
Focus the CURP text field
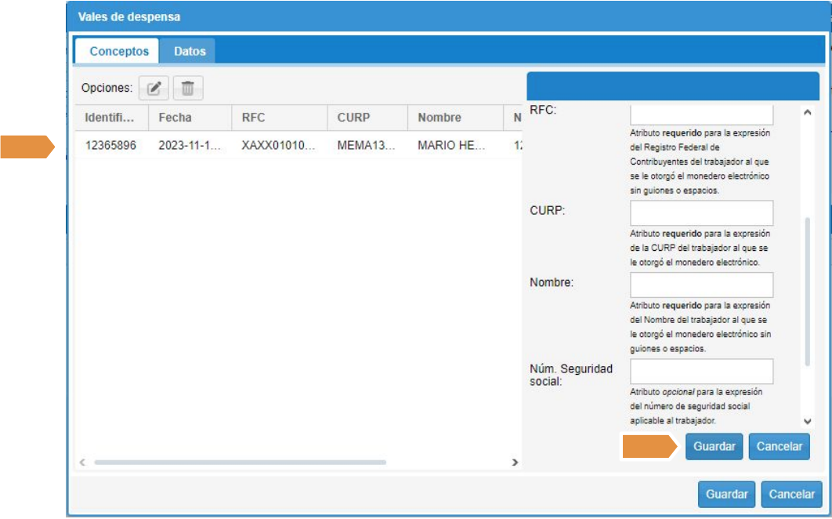(701, 213)
